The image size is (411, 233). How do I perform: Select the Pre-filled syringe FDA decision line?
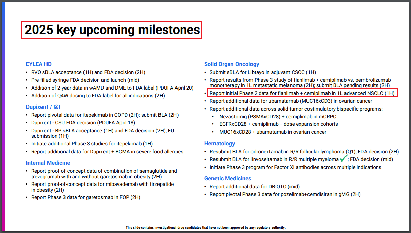87,80
